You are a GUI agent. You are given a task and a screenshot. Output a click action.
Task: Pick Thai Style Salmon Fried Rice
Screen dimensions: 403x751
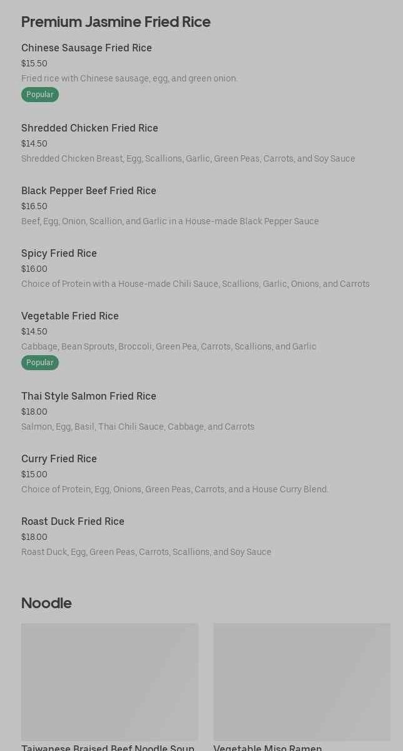point(89,396)
